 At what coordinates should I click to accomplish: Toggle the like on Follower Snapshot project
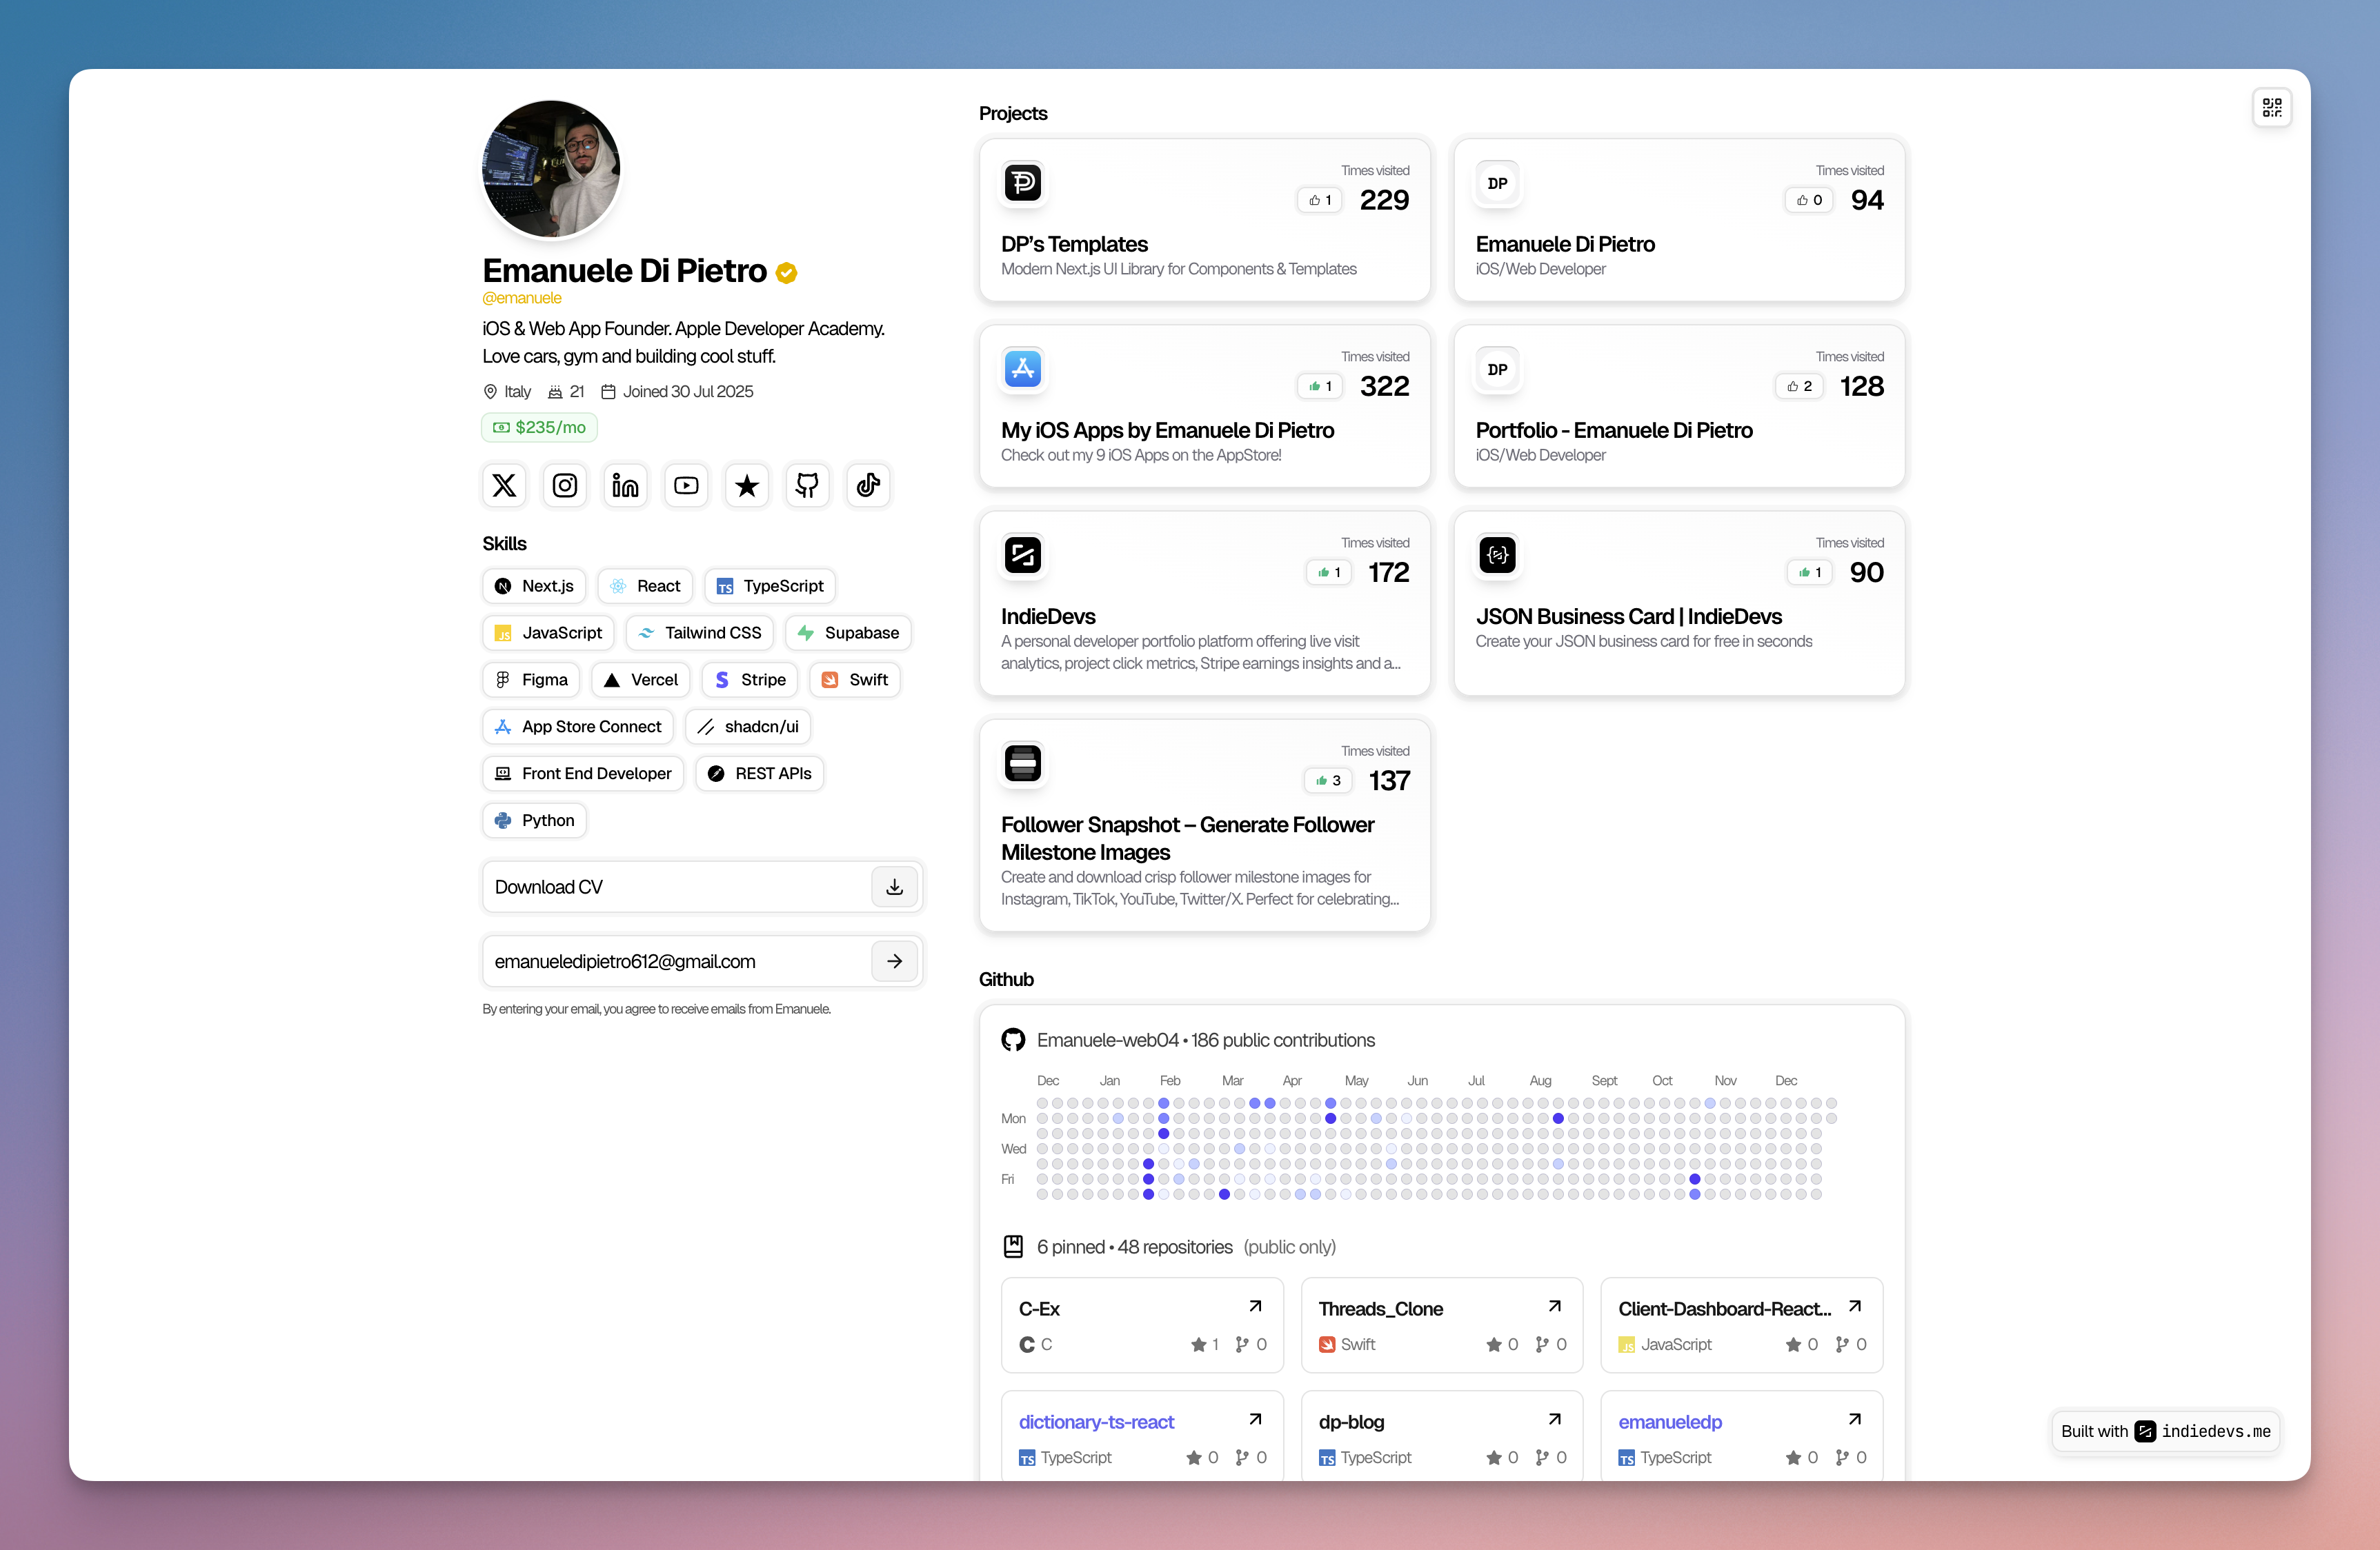click(1328, 781)
